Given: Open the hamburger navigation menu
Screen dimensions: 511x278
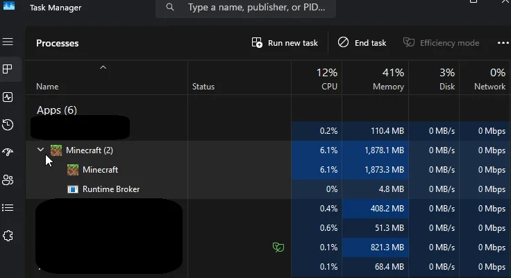Looking at the screenshot, I should (8, 42).
